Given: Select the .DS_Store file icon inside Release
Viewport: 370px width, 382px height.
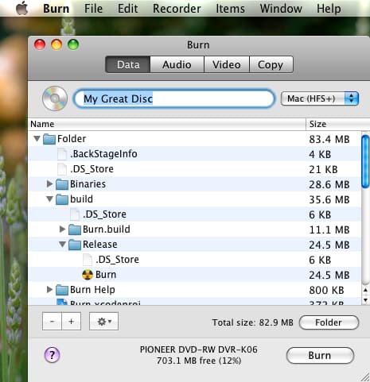Looking at the screenshot, I should 88,260.
